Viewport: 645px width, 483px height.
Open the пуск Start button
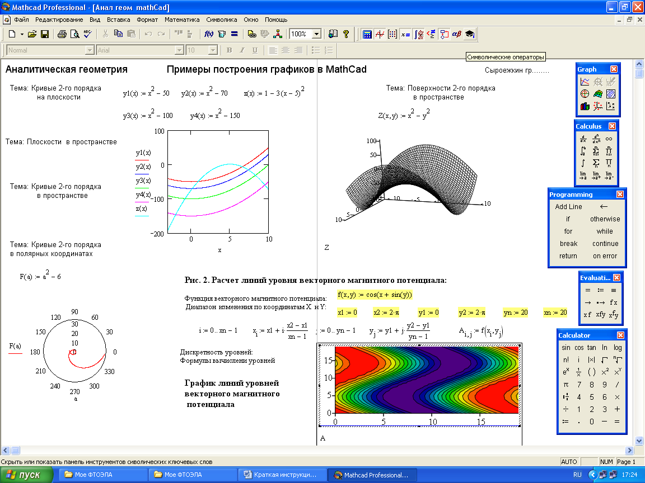pyautogui.click(x=26, y=475)
